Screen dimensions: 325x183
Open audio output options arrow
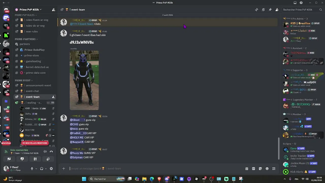tap(46, 169)
